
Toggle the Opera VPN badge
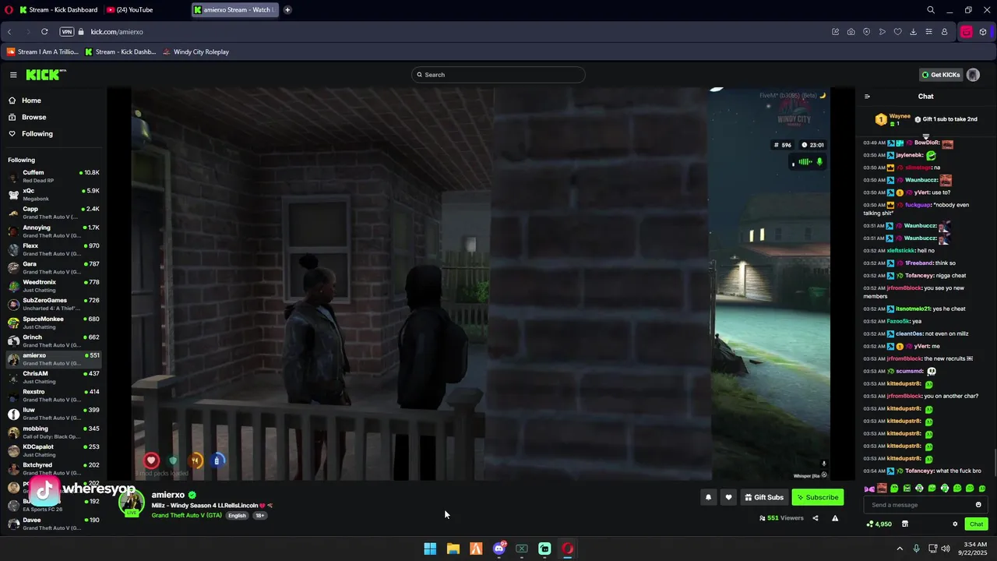coord(67,32)
